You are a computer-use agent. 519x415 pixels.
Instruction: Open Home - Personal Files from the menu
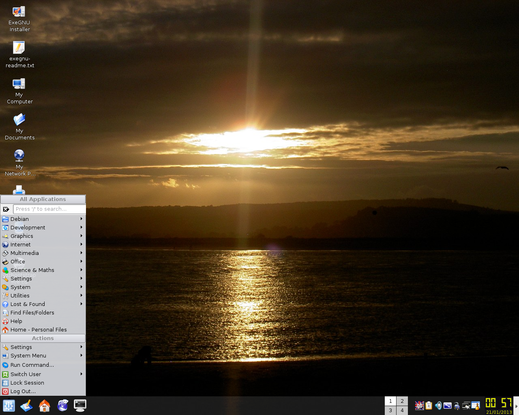point(43,329)
